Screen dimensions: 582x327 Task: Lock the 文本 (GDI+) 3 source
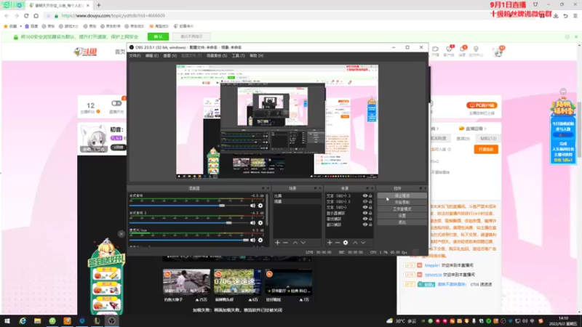pos(370,195)
